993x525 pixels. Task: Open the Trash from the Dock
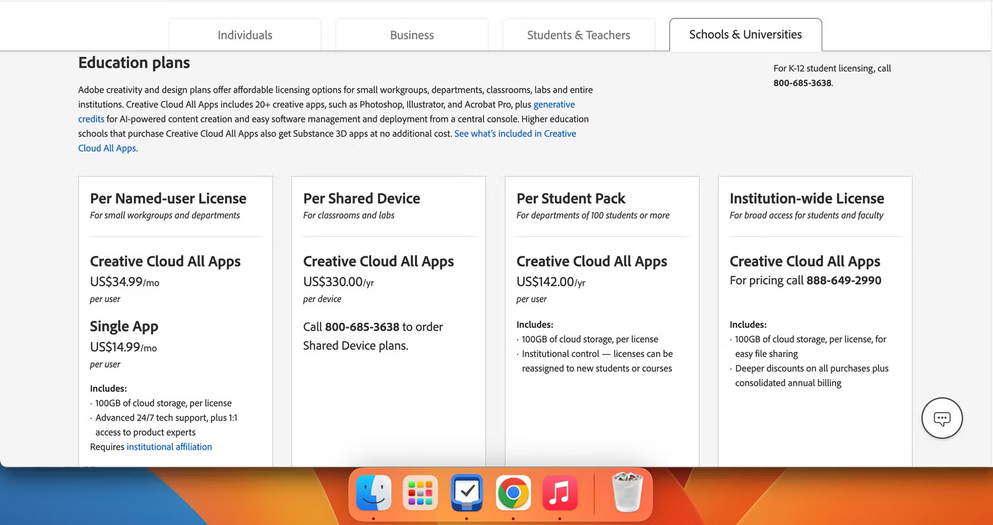click(624, 493)
